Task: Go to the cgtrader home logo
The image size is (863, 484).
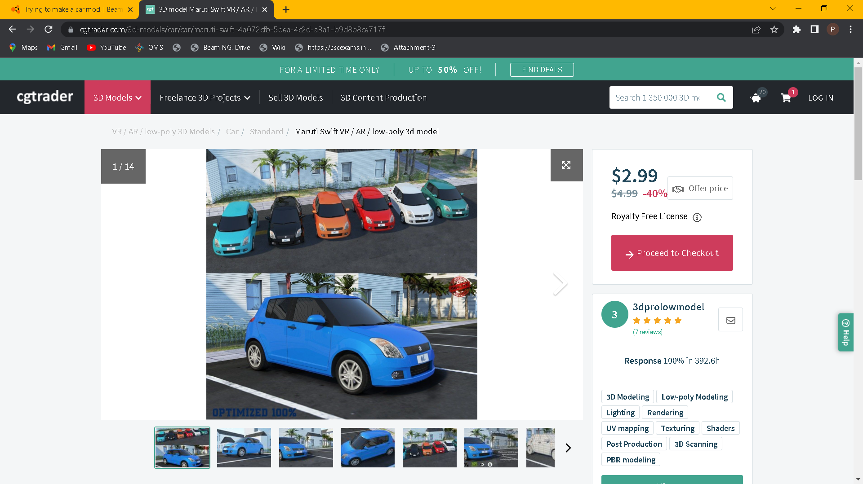Action: tap(45, 97)
